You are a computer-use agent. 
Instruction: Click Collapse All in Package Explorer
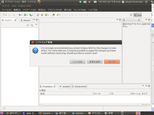(28, 25)
